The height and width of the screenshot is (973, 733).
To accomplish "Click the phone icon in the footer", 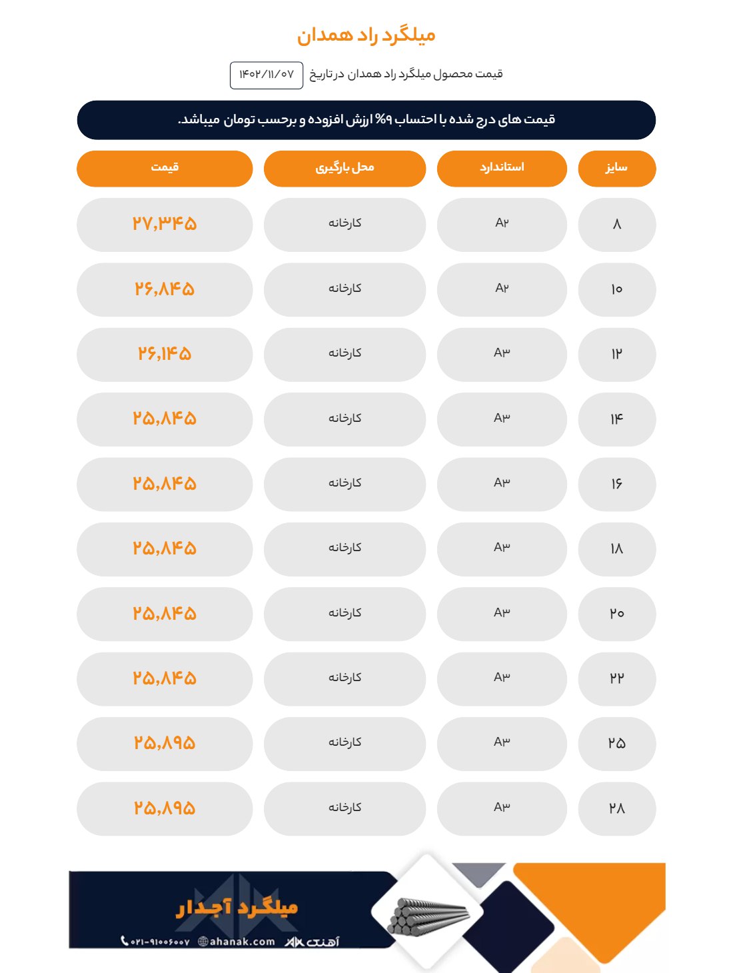I will click(x=125, y=941).
